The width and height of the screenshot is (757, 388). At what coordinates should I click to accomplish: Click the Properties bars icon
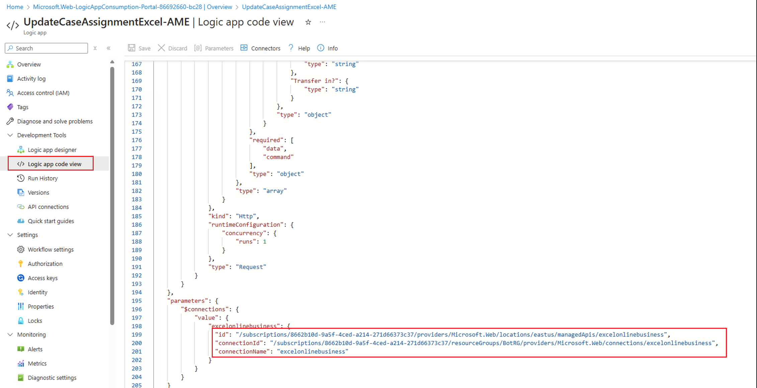pyautogui.click(x=21, y=306)
